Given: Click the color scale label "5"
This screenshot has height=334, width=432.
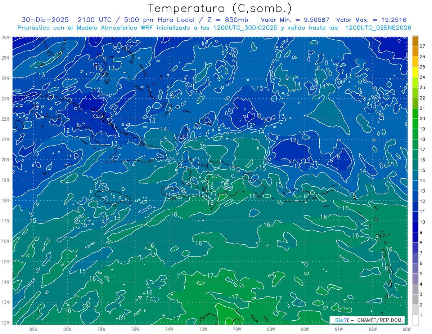Looking at the screenshot, I should 421,274.
